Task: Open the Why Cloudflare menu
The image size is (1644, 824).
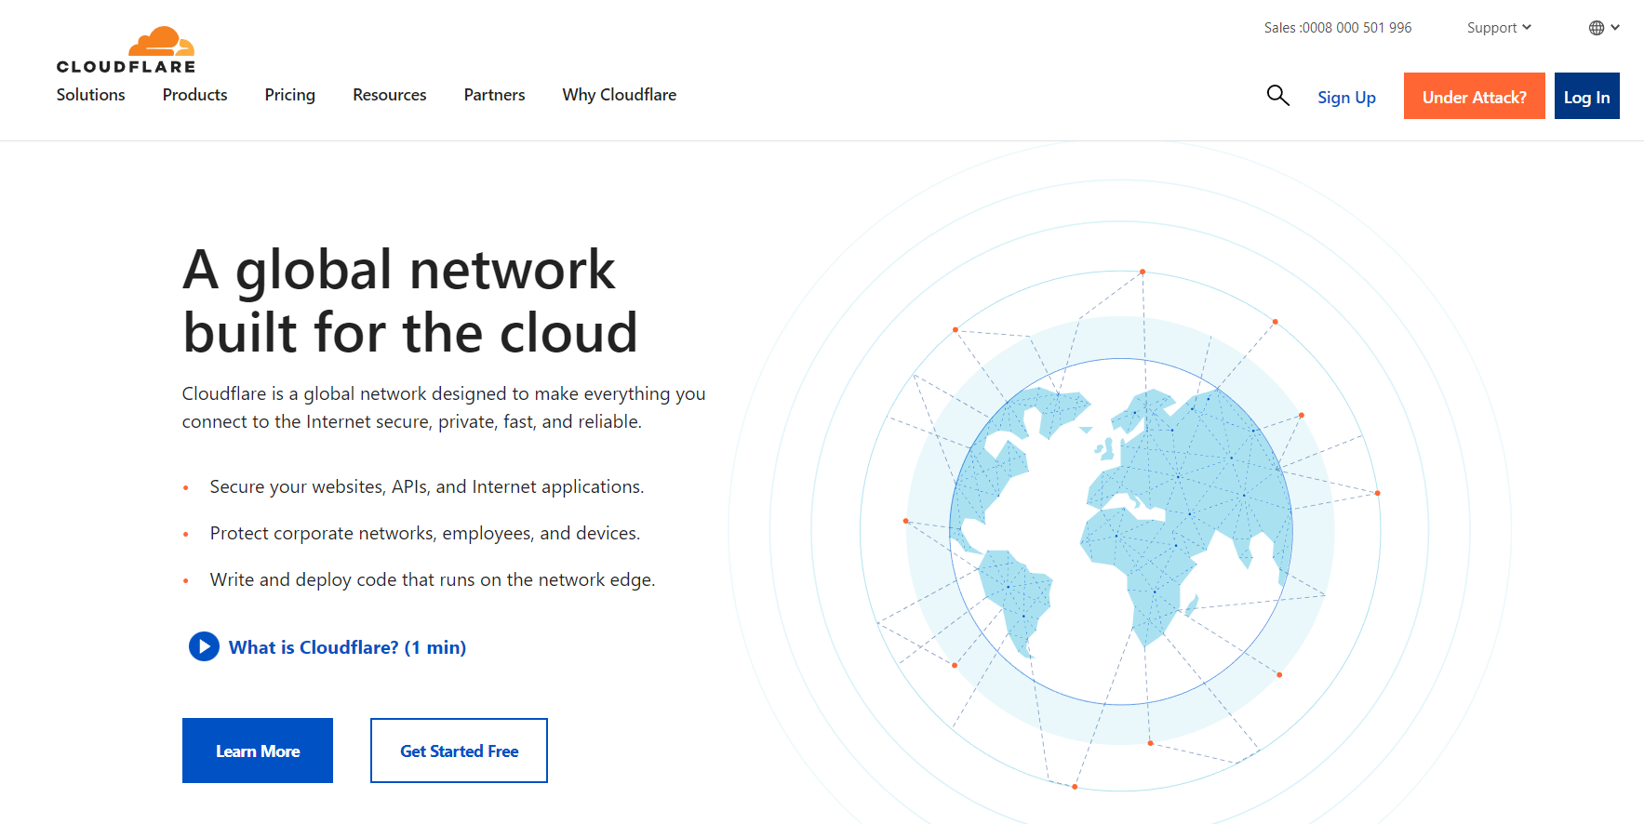Action: (619, 95)
